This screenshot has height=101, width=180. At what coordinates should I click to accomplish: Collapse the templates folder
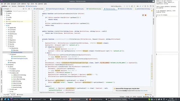[5, 65]
